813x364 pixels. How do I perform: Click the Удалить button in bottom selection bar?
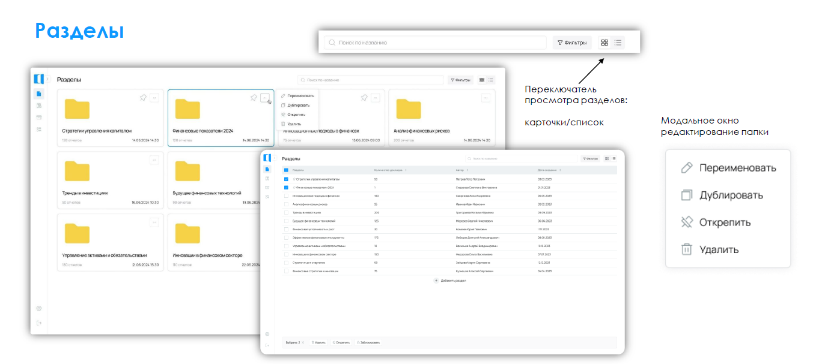click(318, 342)
